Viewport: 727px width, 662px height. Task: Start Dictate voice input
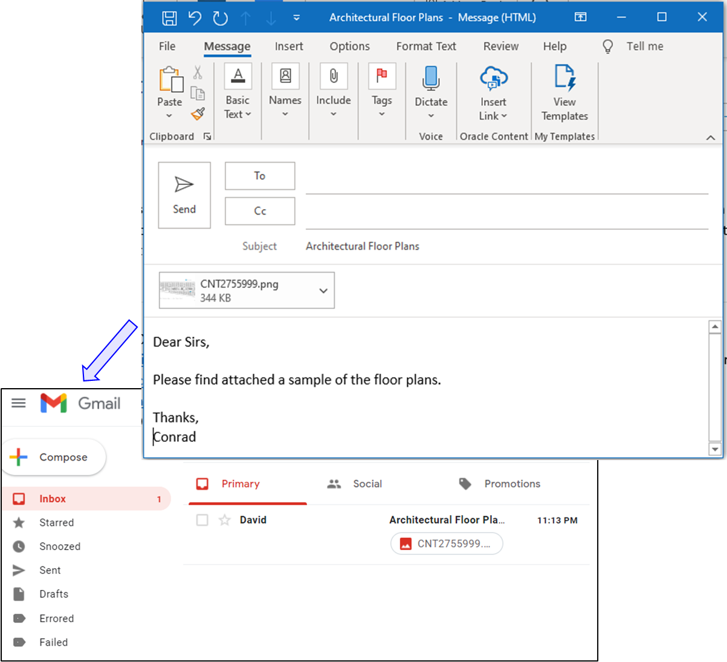click(430, 85)
